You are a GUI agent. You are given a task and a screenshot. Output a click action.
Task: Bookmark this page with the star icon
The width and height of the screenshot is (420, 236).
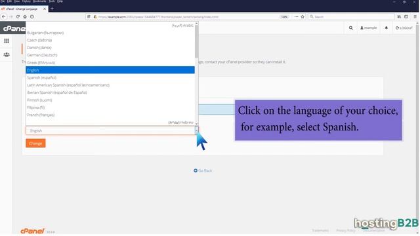click(x=303, y=16)
